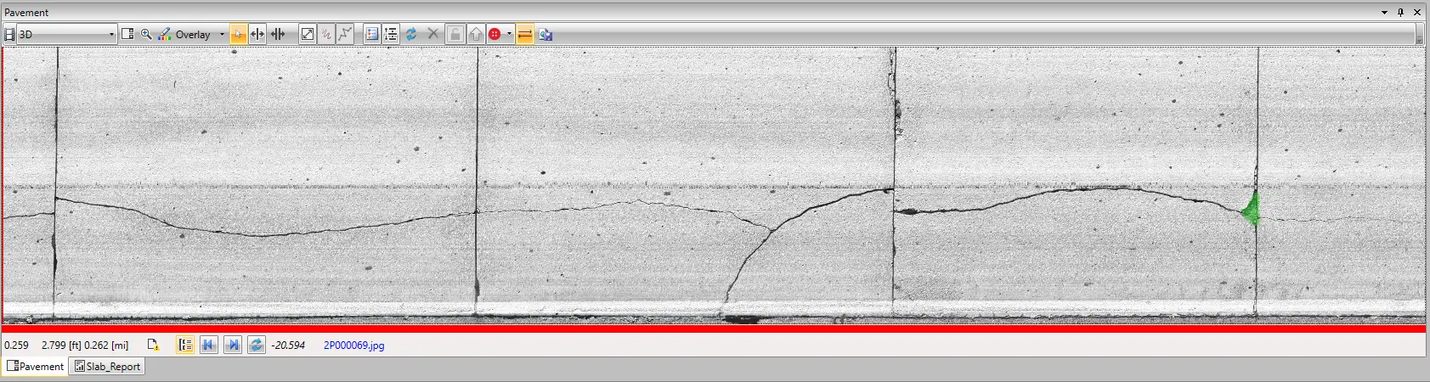Toggle the orange swap-arrows button

tap(525, 34)
